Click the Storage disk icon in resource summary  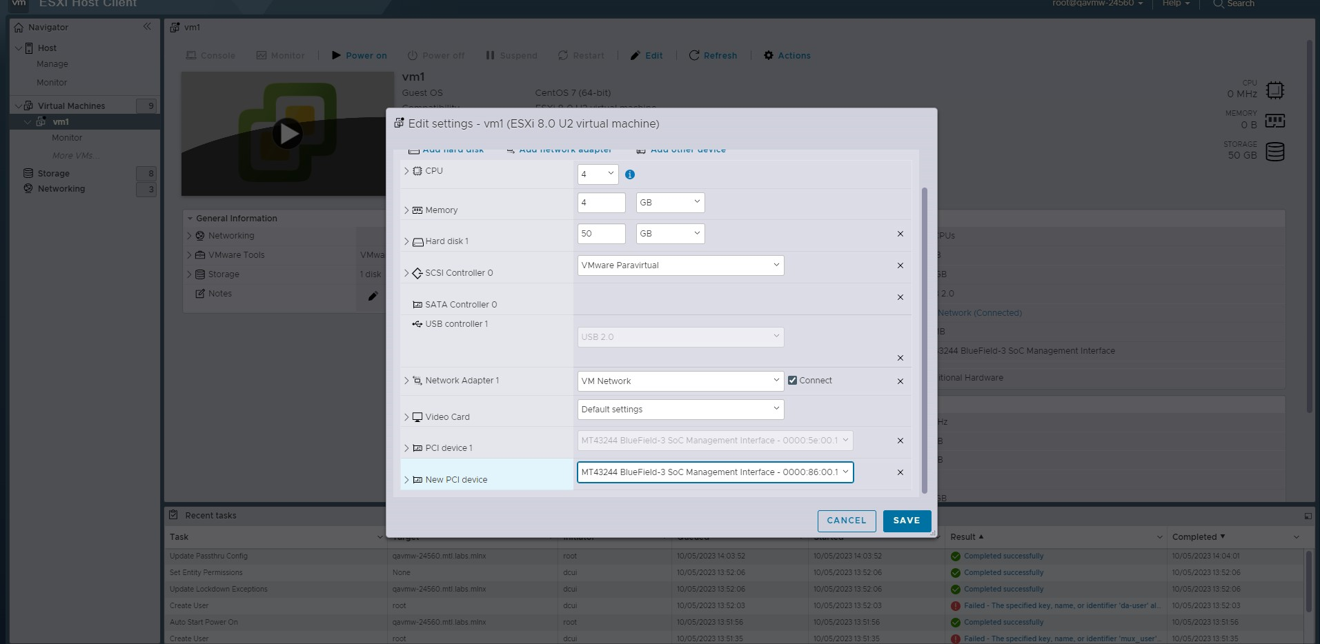click(x=1275, y=152)
